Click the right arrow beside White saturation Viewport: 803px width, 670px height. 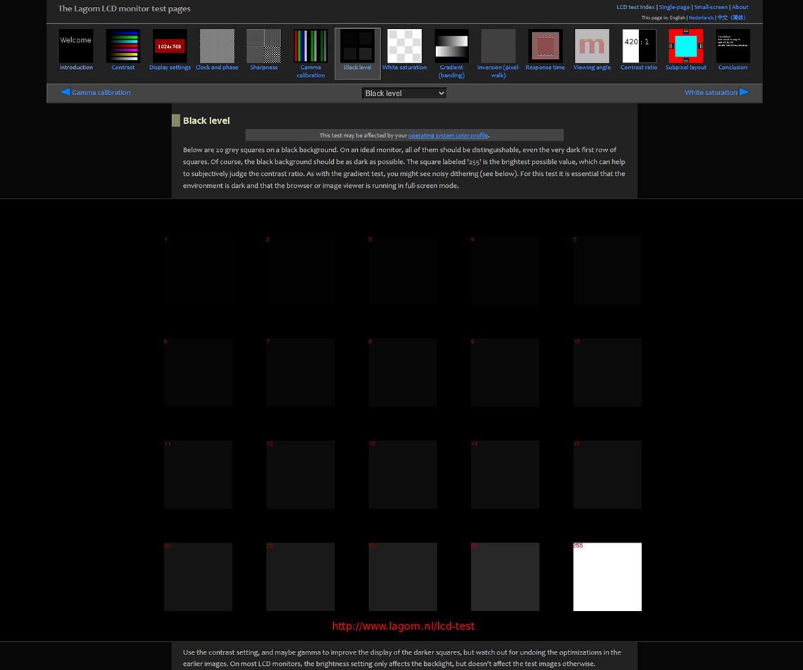[744, 92]
